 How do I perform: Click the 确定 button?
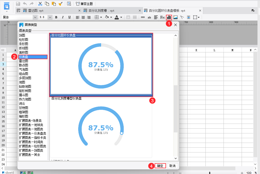pyautogui.click(x=160, y=166)
